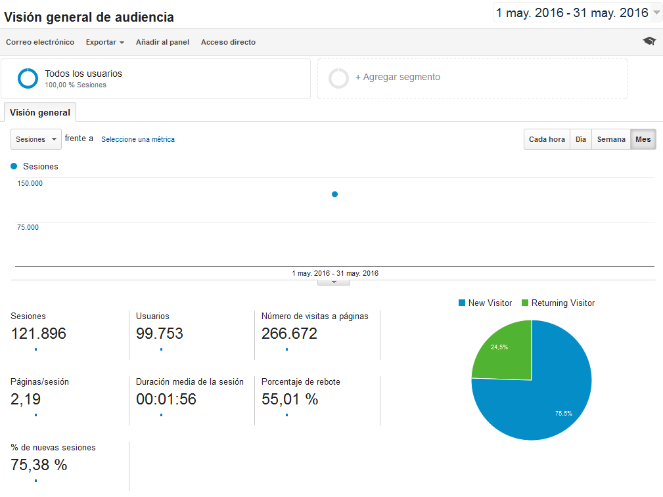This screenshot has height=497, width=663.
Task: Switch chart granularity to Semana
Action: coord(611,139)
